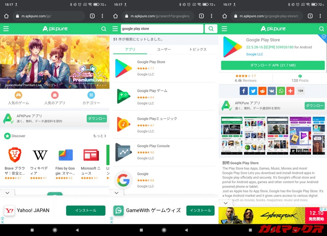Tap the green search button beside search field
The height and width of the screenshot is (236, 327).
click(211, 29)
